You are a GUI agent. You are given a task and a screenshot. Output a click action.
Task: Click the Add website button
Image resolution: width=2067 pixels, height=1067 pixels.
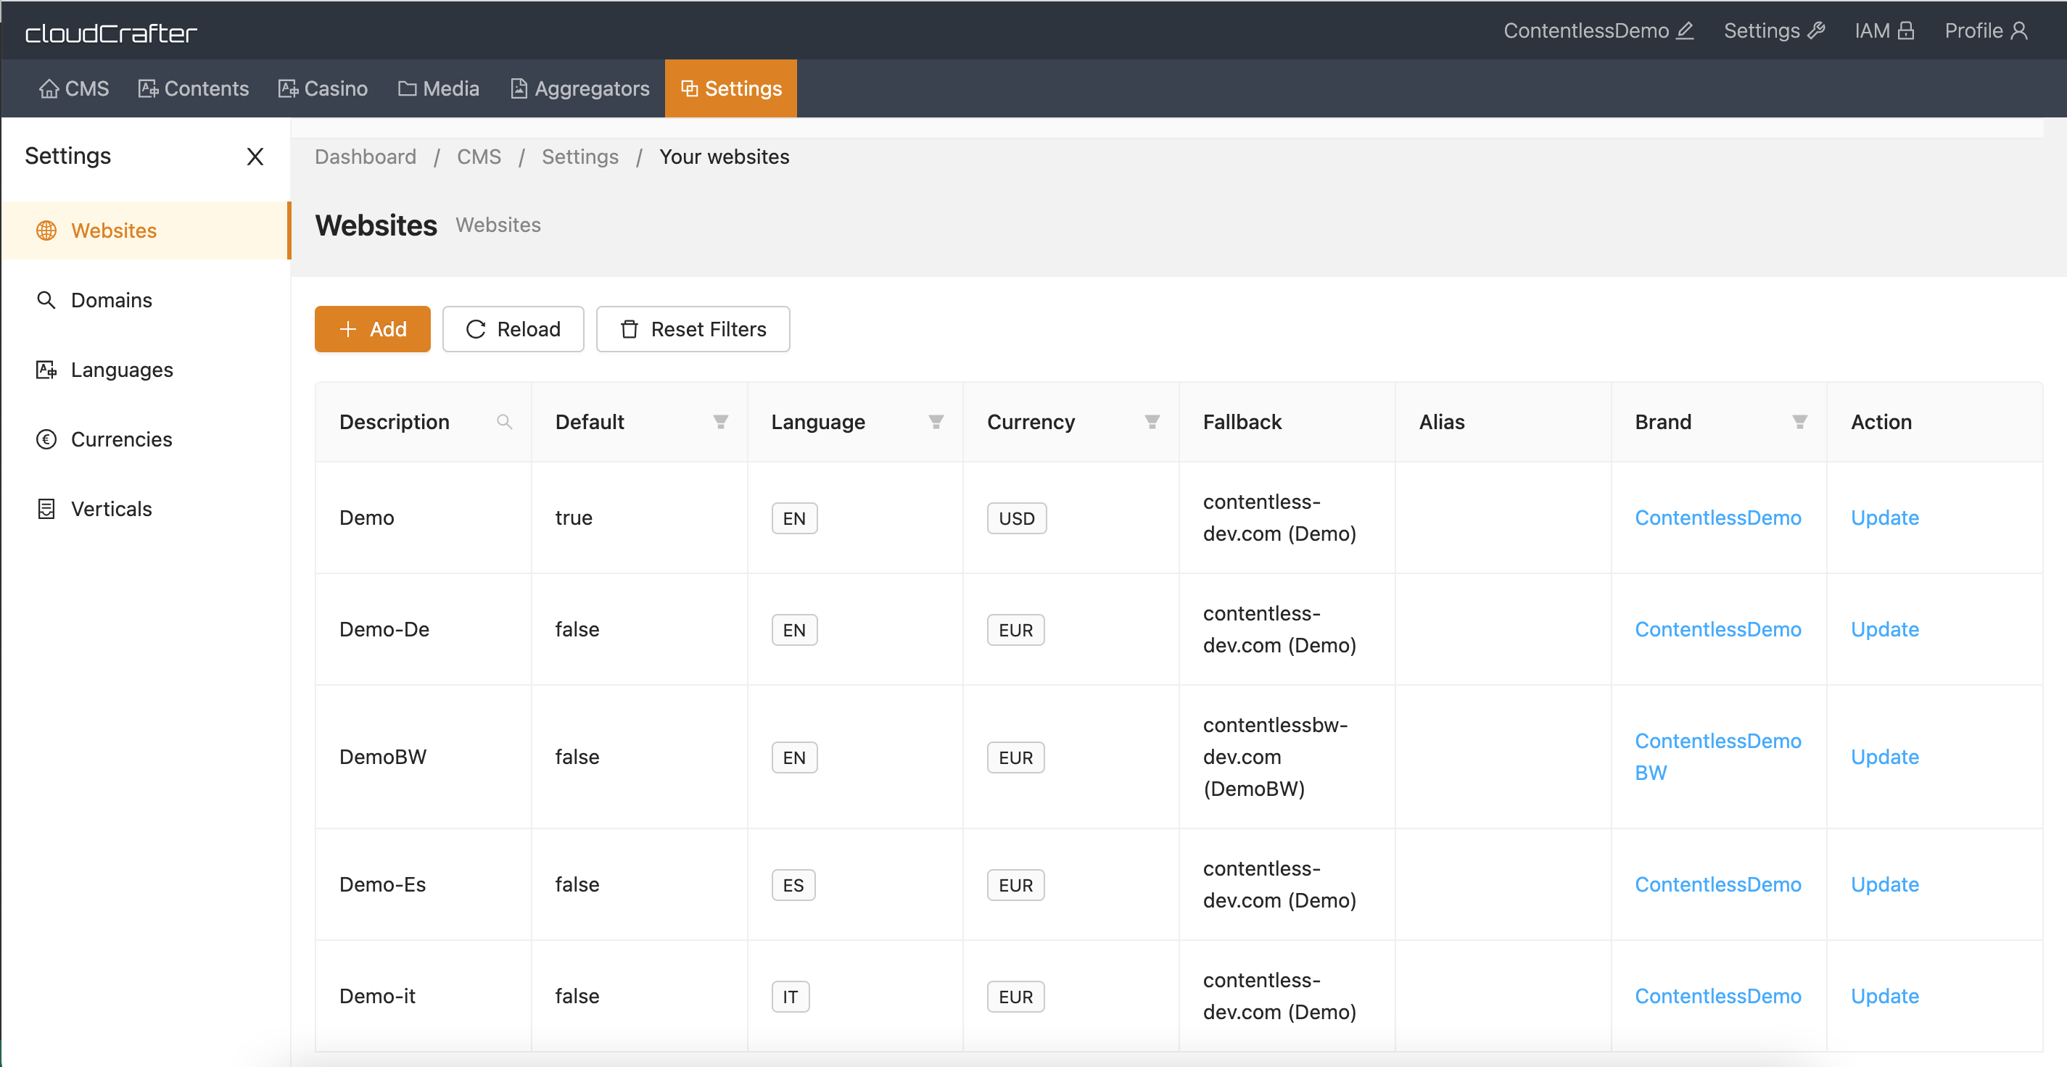372,329
